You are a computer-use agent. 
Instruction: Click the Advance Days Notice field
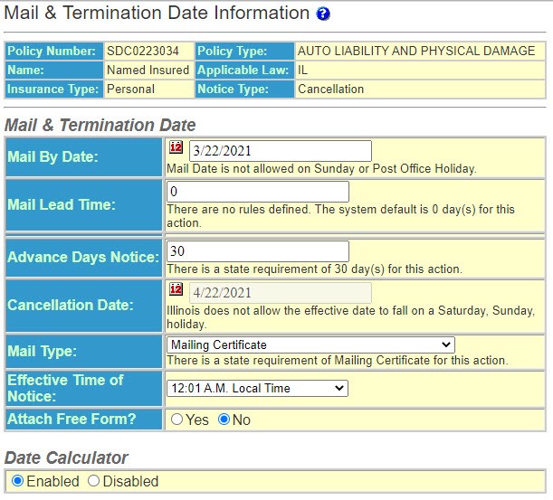coord(257,251)
